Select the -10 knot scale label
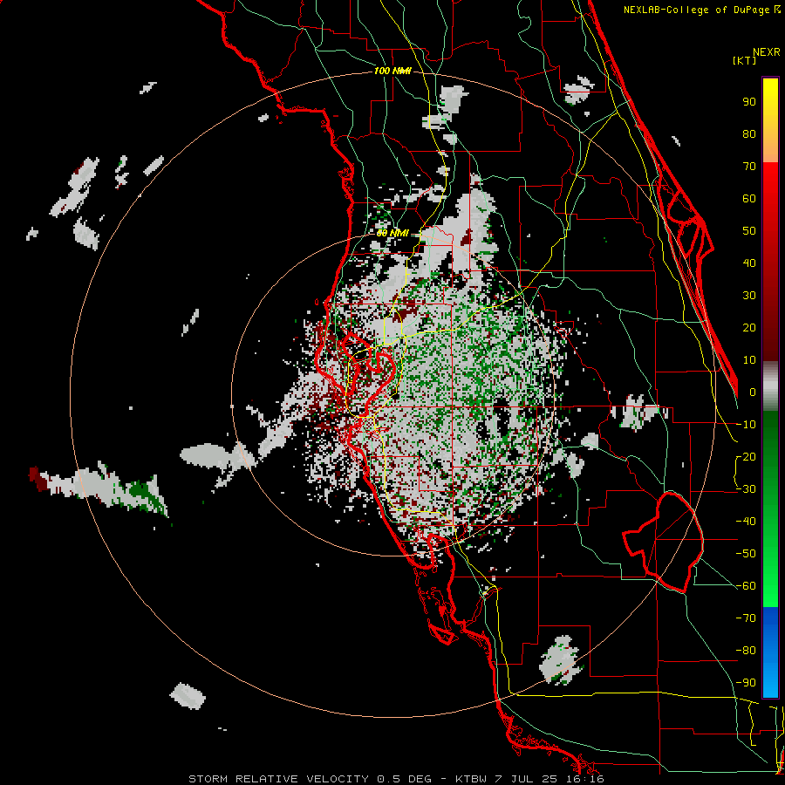 746,425
